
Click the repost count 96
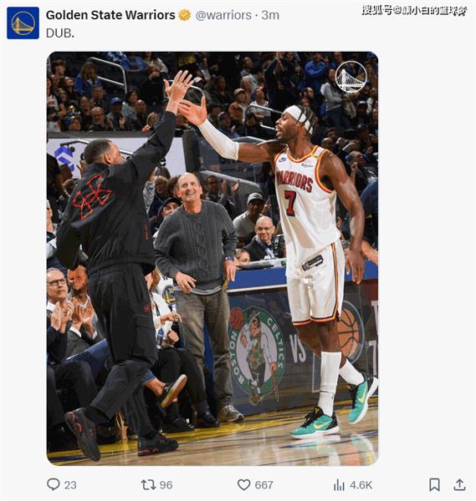pyautogui.click(x=166, y=485)
